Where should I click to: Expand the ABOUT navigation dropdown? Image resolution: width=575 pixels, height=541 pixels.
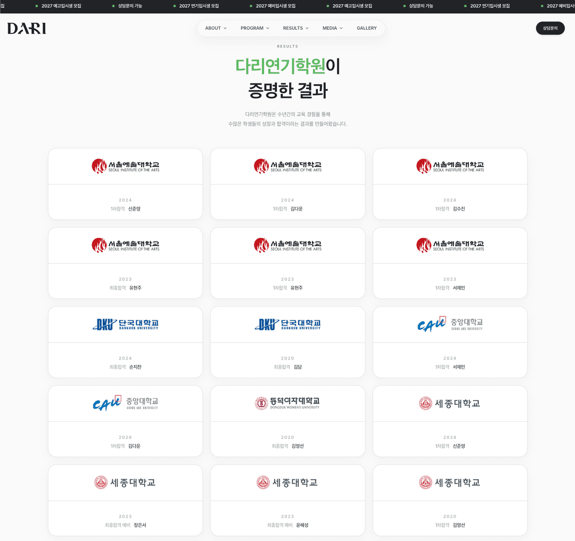(x=215, y=28)
